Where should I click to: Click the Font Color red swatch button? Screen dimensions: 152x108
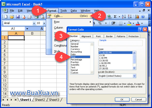pyautogui.click(x=138, y=23)
